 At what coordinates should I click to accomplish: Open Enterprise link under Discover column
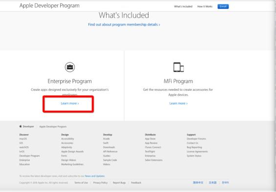click(24, 160)
